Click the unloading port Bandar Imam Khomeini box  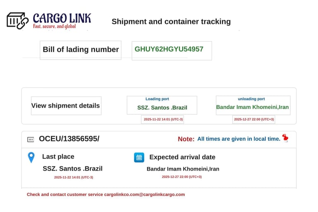click(x=253, y=105)
